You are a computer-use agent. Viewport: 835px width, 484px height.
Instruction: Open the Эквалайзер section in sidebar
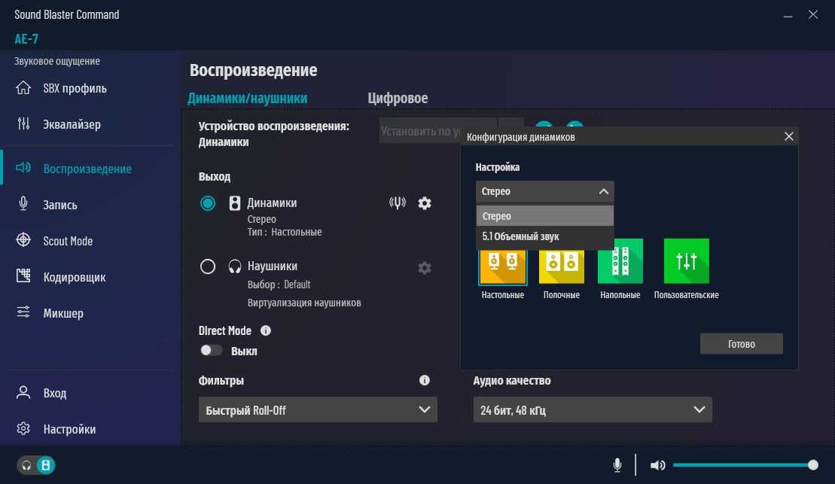point(72,125)
